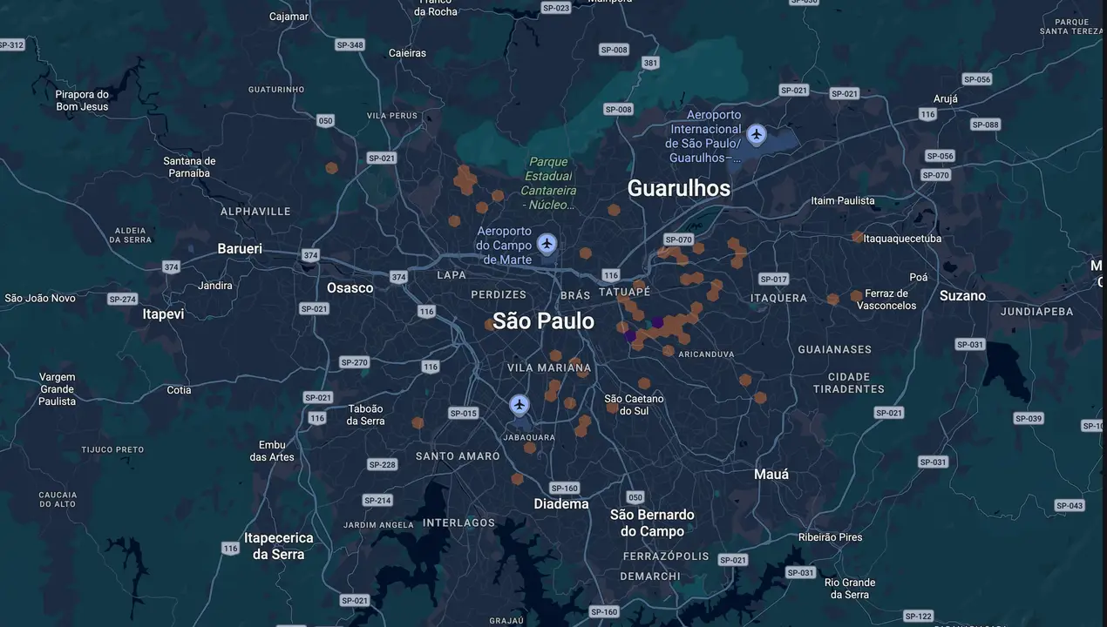The width and height of the screenshot is (1107, 627).
Task: Select the GUAIANASES label
Action: pos(834,349)
